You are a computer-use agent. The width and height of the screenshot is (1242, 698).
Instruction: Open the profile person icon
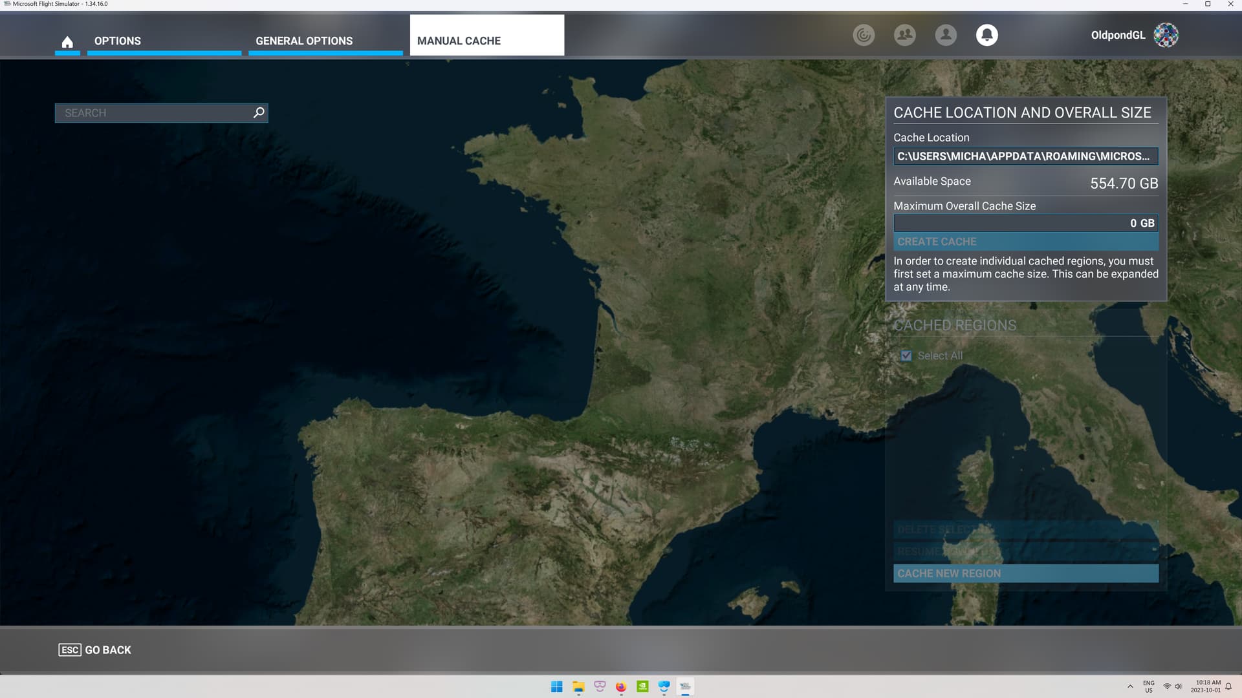click(x=946, y=35)
